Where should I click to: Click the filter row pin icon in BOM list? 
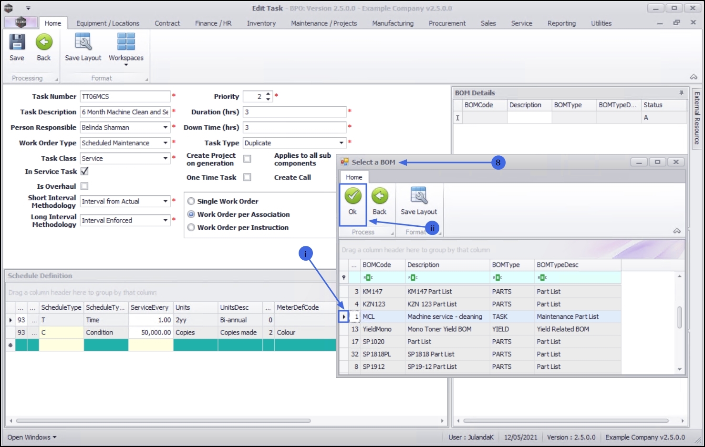tap(344, 277)
